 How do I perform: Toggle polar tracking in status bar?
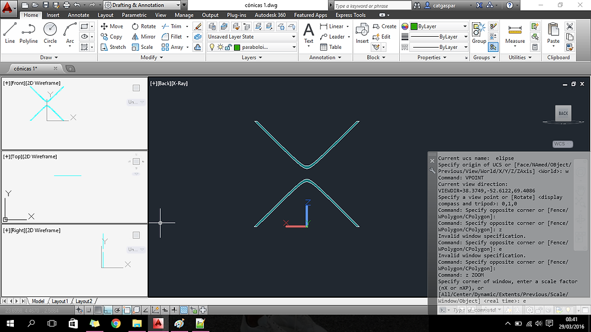point(117,310)
